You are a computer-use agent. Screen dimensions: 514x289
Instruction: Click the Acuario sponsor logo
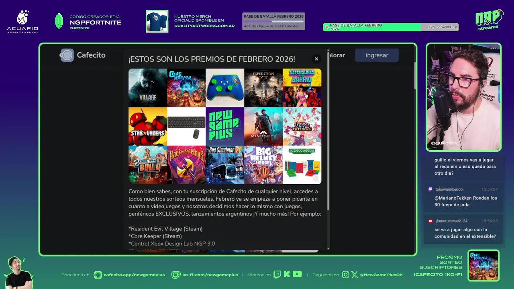point(22,22)
